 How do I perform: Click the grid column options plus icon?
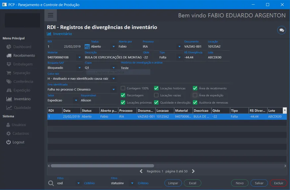(x=285, y=110)
